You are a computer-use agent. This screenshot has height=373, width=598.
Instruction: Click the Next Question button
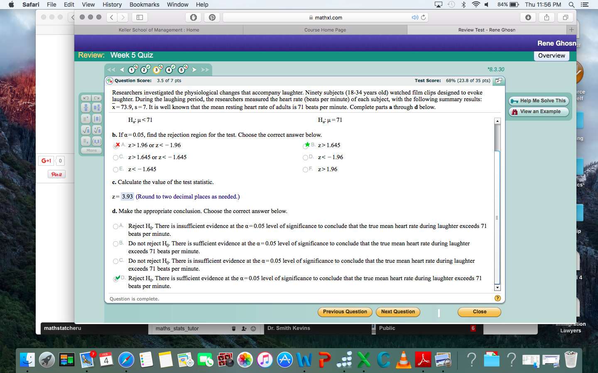click(398, 312)
